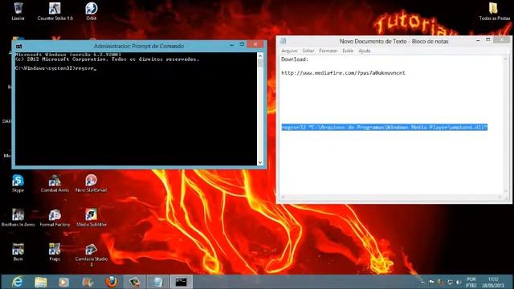Click the taskbar icon between media player and Firefox
Image resolution: width=514 pixels, height=289 pixels.
pos(88,282)
